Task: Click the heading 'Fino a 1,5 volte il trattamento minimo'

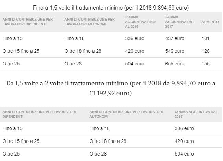Action: [x=111, y=7]
